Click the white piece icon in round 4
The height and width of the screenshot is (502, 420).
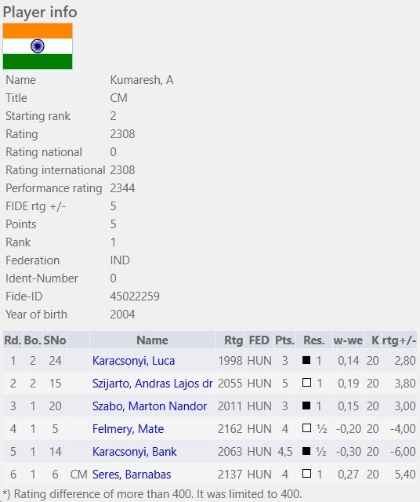point(306,428)
